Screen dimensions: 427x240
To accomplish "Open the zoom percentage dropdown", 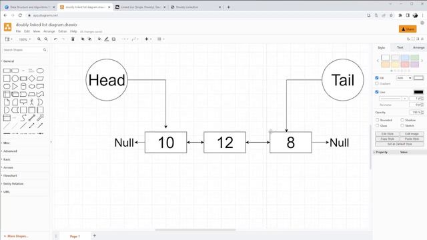I will pyautogui.click(x=25, y=39).
